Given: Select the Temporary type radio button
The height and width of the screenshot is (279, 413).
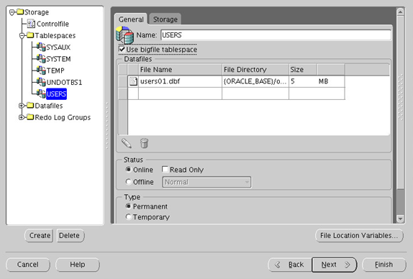Looking at the screenshot, I should tap(128, 217).
